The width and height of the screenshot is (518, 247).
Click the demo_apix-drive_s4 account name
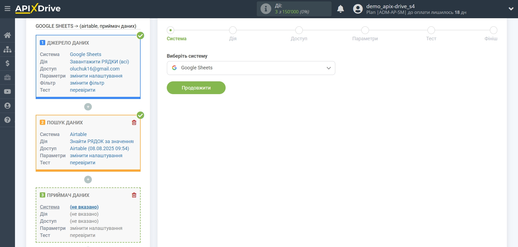tap(390, 6)
